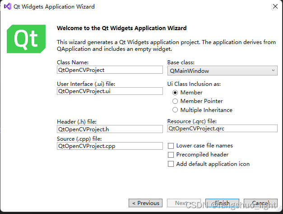Click the Class Name input field
This screenshot has height=214, width=283.
(110, 70)
